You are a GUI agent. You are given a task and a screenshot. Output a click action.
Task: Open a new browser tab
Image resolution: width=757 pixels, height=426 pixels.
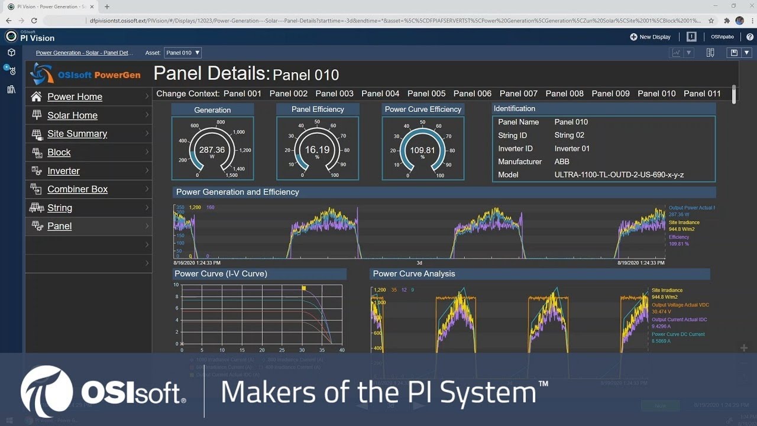[107, 7]
